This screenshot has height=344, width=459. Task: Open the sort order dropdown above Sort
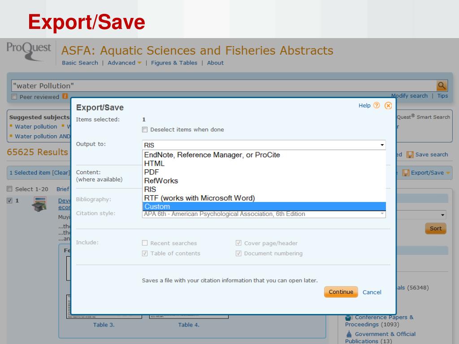421,215
